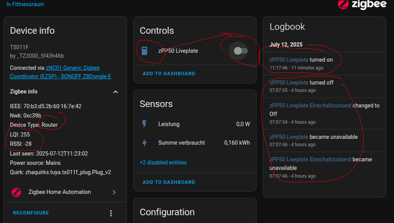Click Add to Dashboard under Sensors
This screenshot has height=223, width=394.
tap(169, 182)
